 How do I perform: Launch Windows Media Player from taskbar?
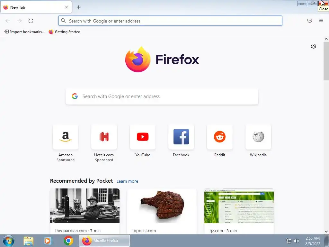pos(48,241)
